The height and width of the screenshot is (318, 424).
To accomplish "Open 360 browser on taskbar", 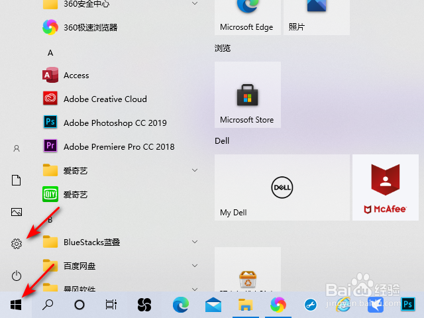I will coord(278,305).
